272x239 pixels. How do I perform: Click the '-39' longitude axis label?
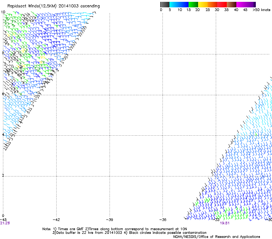[110, 220]
